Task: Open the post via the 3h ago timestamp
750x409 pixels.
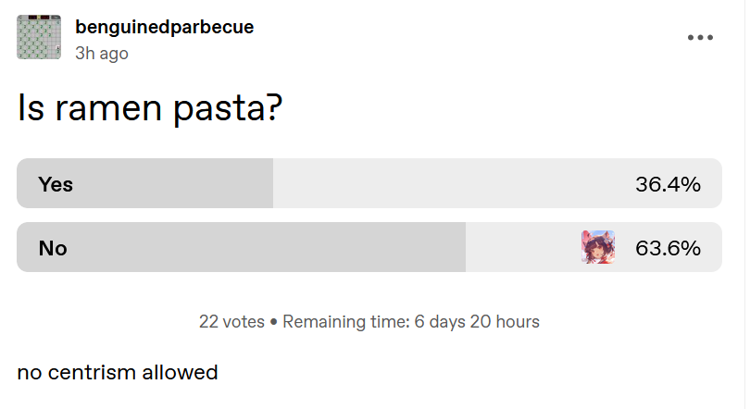Action: pyautogui.click(x=102, y=53)
